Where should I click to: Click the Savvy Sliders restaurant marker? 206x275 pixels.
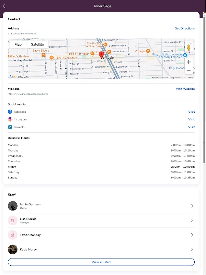pyautogui.click(x=44, y=55)
